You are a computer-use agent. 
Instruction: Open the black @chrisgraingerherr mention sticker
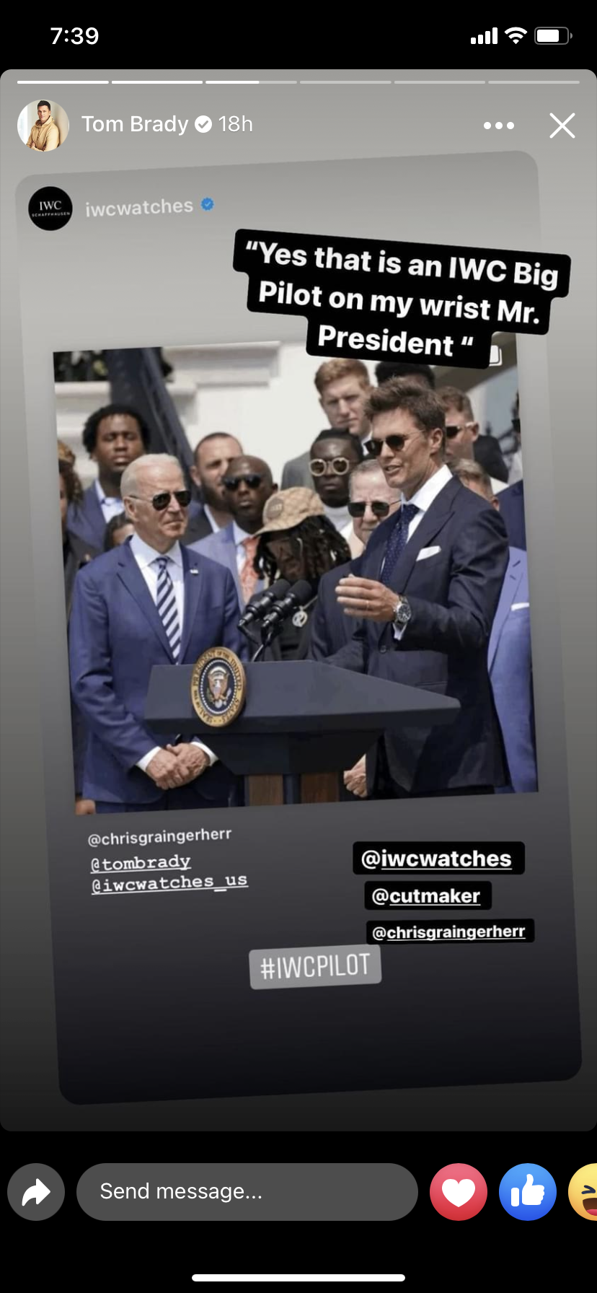[450, 932]
